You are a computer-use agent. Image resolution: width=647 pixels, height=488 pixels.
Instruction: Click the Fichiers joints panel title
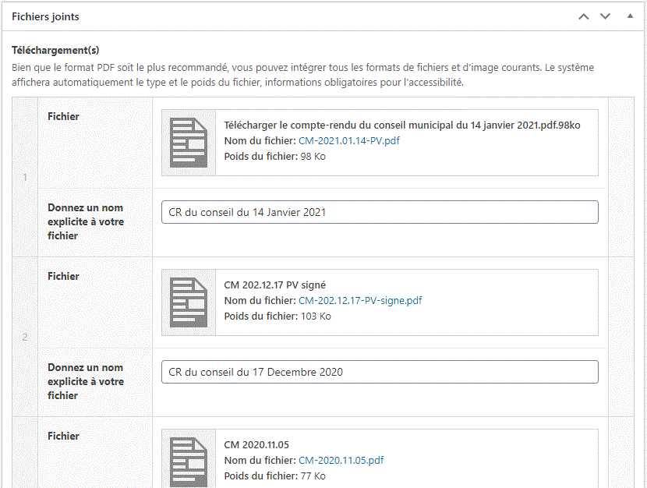pos(45,16)
